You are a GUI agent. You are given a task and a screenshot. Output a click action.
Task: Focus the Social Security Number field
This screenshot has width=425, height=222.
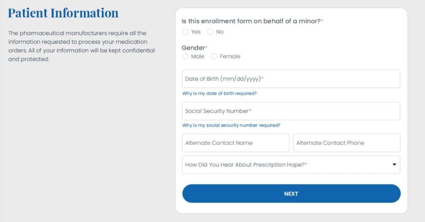(291, 111)
